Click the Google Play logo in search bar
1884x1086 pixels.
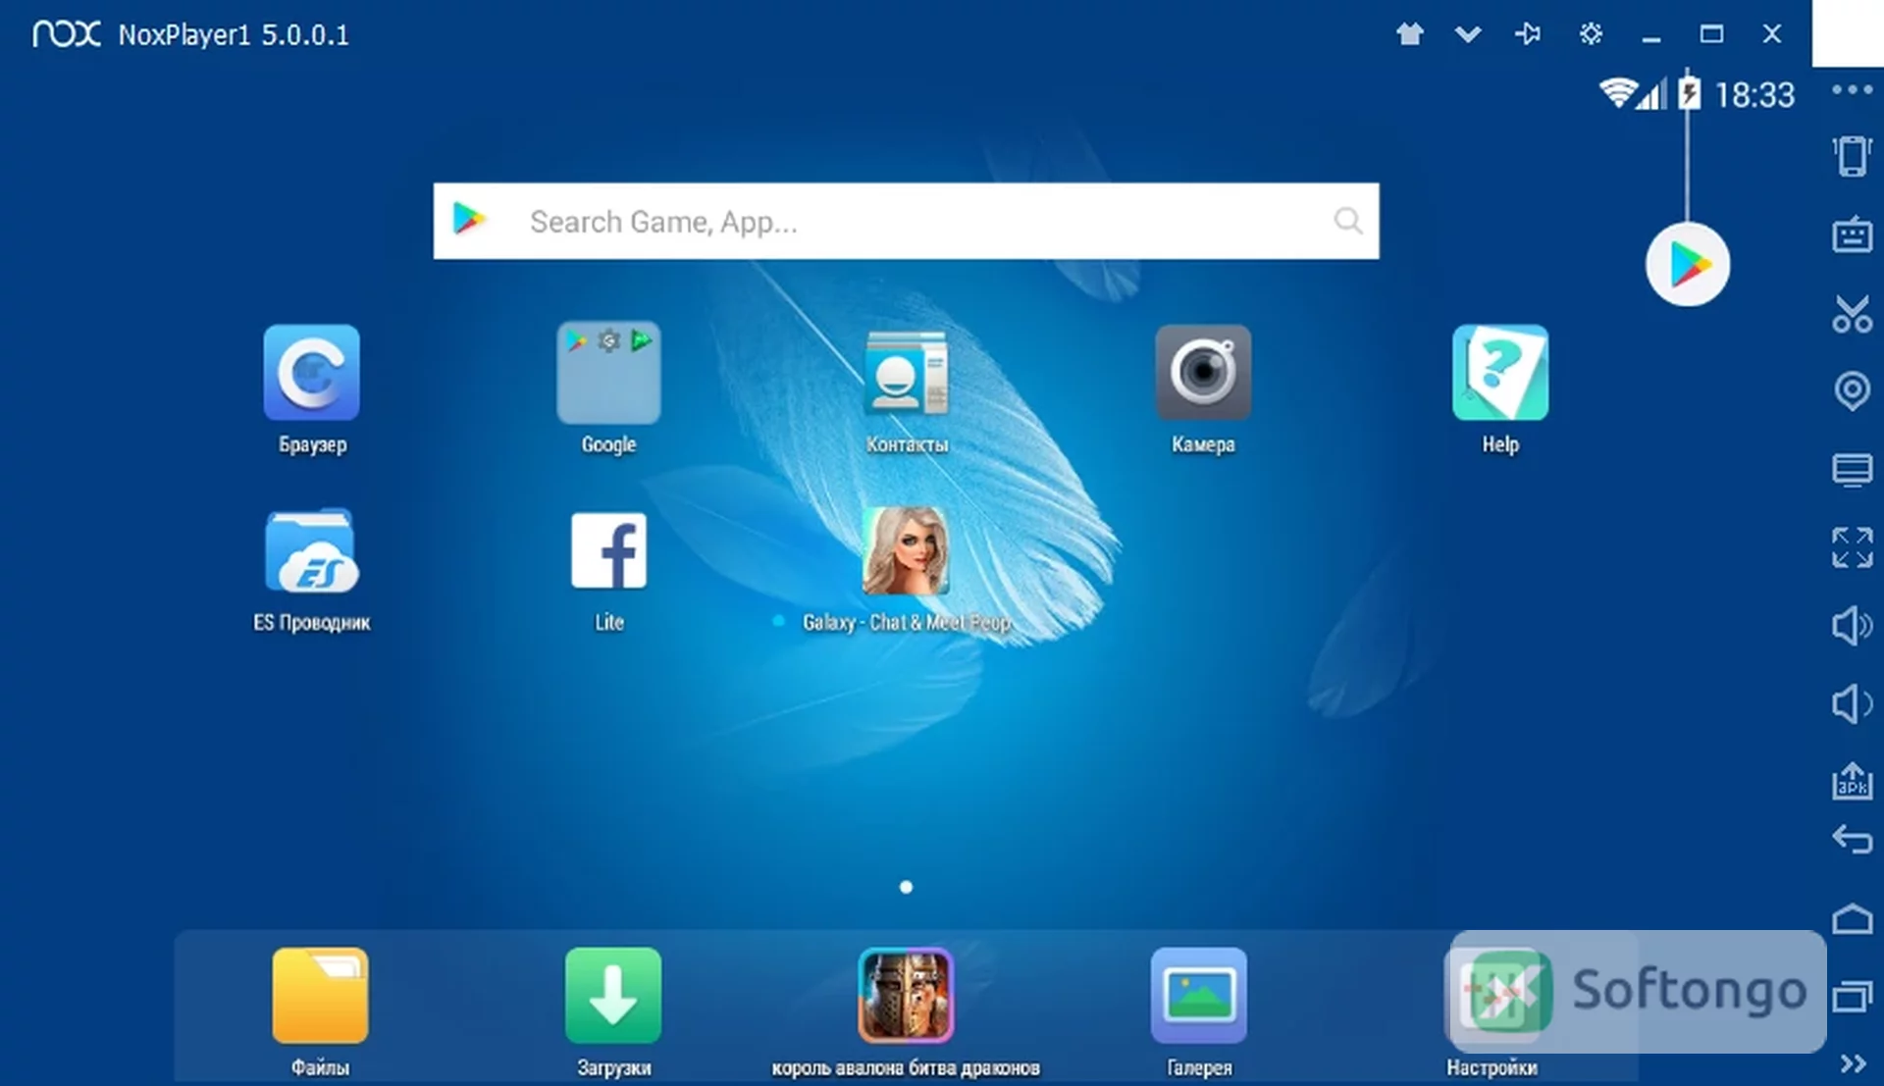[469, 219]
